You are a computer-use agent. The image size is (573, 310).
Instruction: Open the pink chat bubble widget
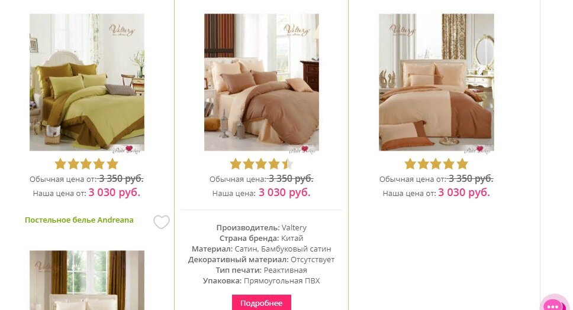click(x=555, y=304)
